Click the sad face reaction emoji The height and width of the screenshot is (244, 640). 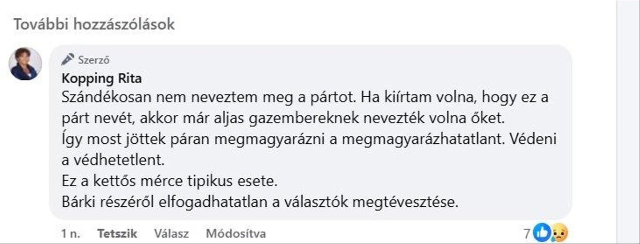(559, 233)
